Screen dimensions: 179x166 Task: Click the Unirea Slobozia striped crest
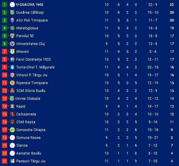click(x=12, y=99)
